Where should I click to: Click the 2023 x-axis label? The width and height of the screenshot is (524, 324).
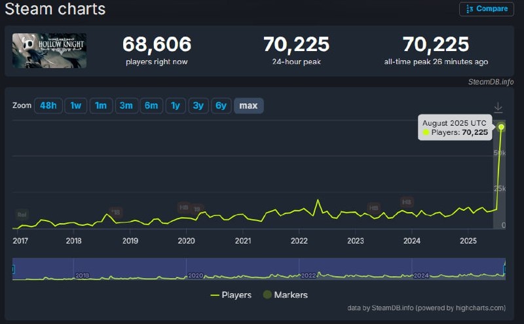(x=356, y=241)
